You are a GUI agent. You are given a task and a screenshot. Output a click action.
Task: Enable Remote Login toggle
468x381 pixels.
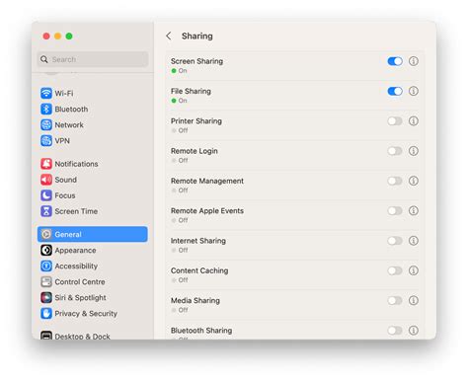pos(395,151)
